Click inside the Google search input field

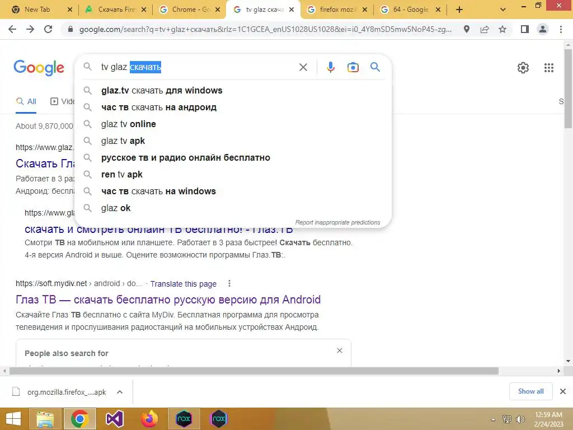pos(198,67)
